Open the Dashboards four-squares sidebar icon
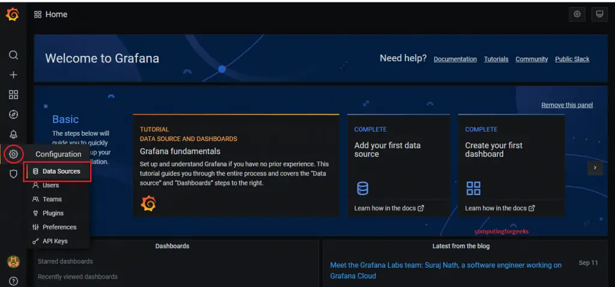Viewport: 615px width, 287px height. [x=13, y=94]
